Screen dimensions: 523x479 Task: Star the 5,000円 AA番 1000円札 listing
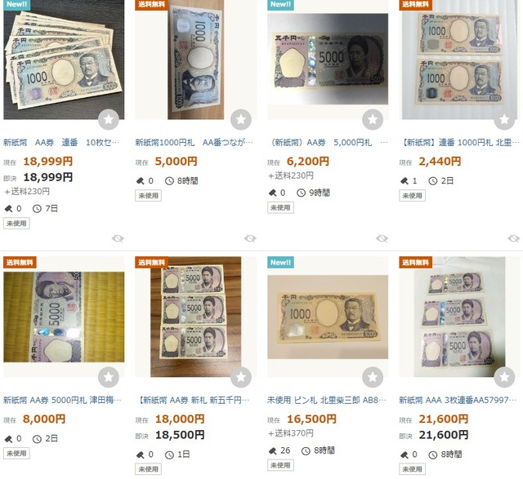[241, 119]
